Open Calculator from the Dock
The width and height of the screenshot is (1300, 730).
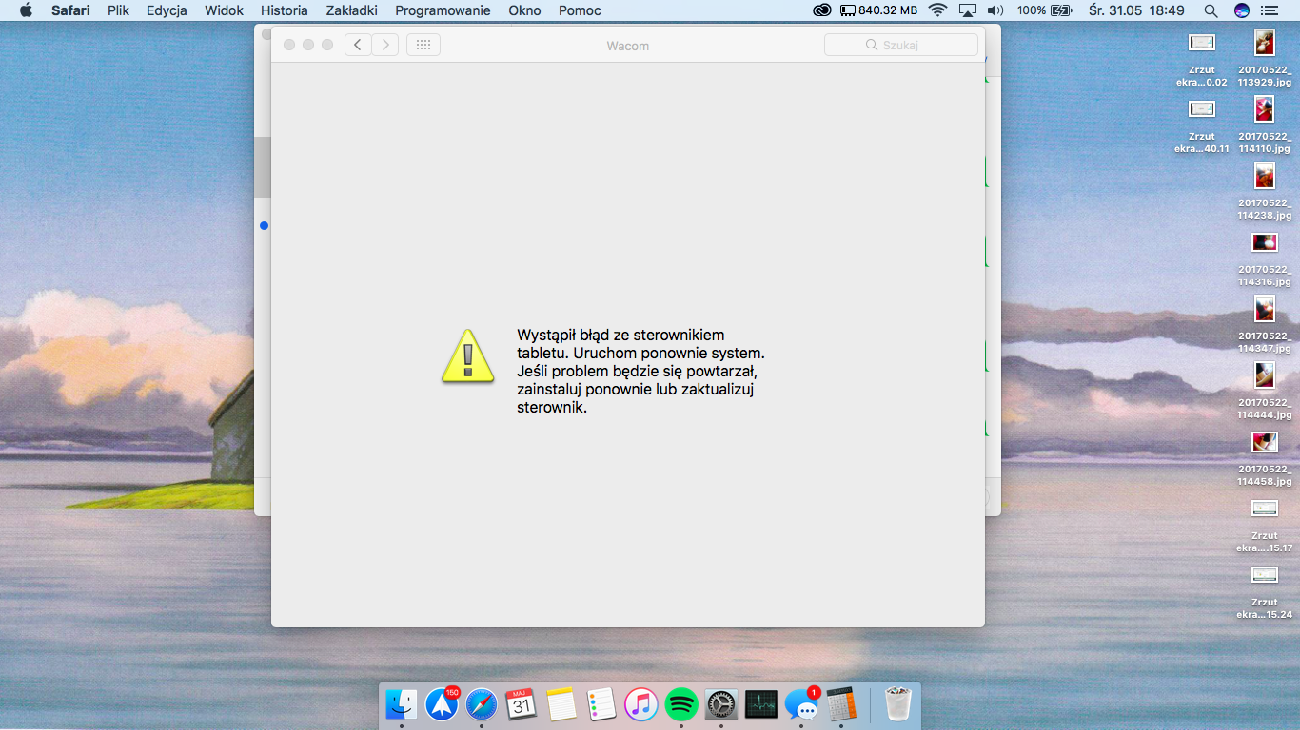point(841,704)
